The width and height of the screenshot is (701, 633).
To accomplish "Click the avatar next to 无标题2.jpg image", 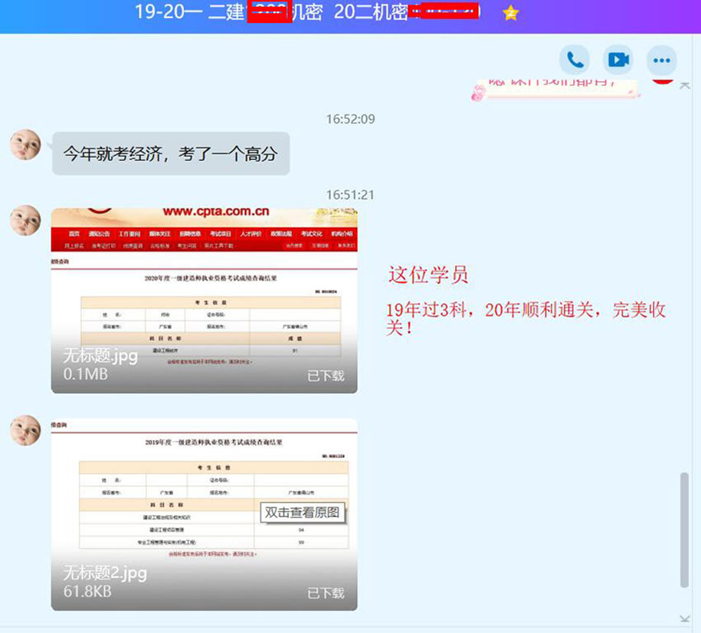I will point(25,430).
